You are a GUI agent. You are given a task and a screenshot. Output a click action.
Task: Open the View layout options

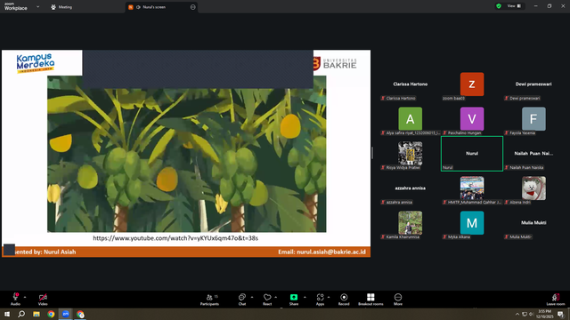click(x=514, y=6)
